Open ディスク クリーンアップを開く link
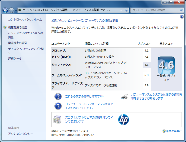Image resolution: width=186 pixels, height=142 pixels. (26, 50)
